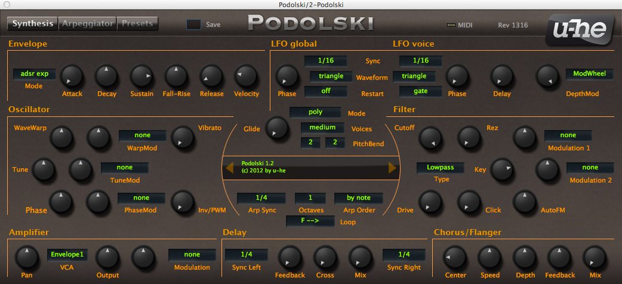Open the filter Type dropdown showing Lowpass
Image resolution: width=622 pixels, height=284 pixels.
(441, 168)
